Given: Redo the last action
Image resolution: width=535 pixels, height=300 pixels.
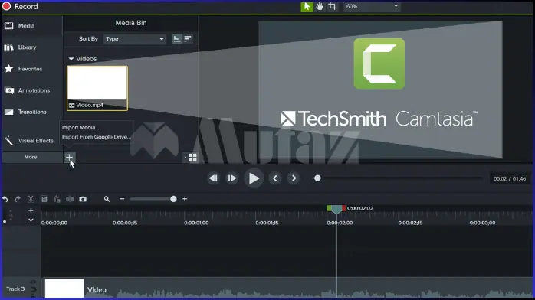Looking at the screenshot, I should 18,199.
